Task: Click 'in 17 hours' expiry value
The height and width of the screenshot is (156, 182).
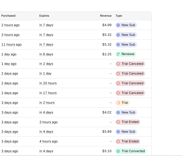Action: pos(48,93)
